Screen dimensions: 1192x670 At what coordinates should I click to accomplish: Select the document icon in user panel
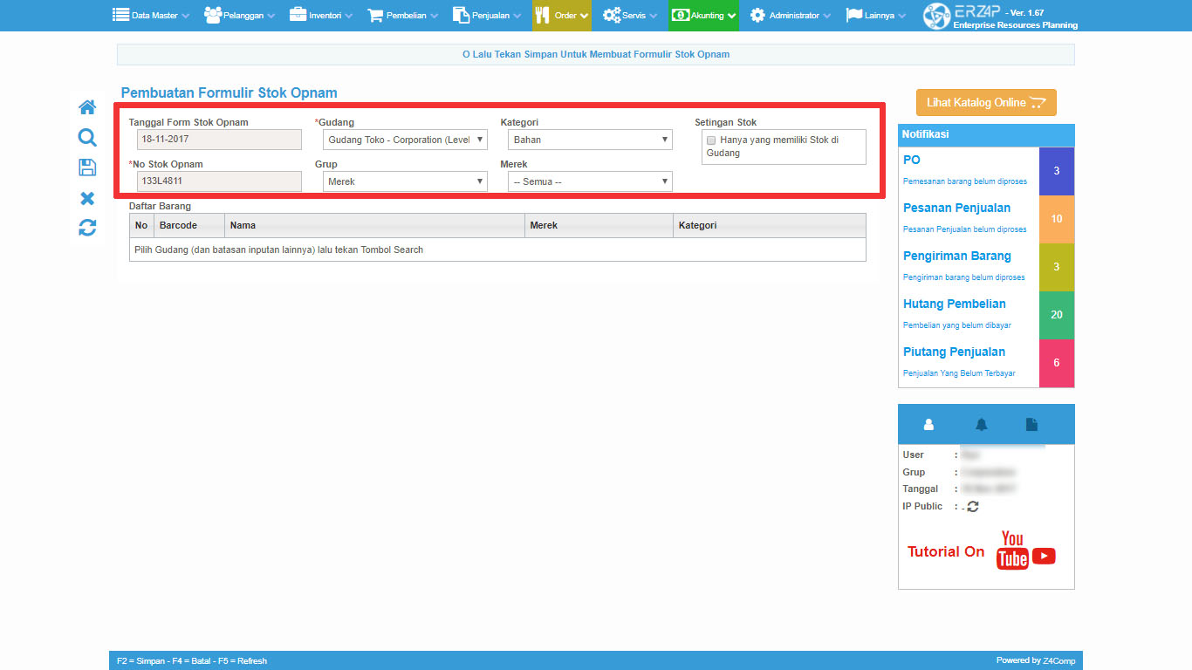[1031, 425]
